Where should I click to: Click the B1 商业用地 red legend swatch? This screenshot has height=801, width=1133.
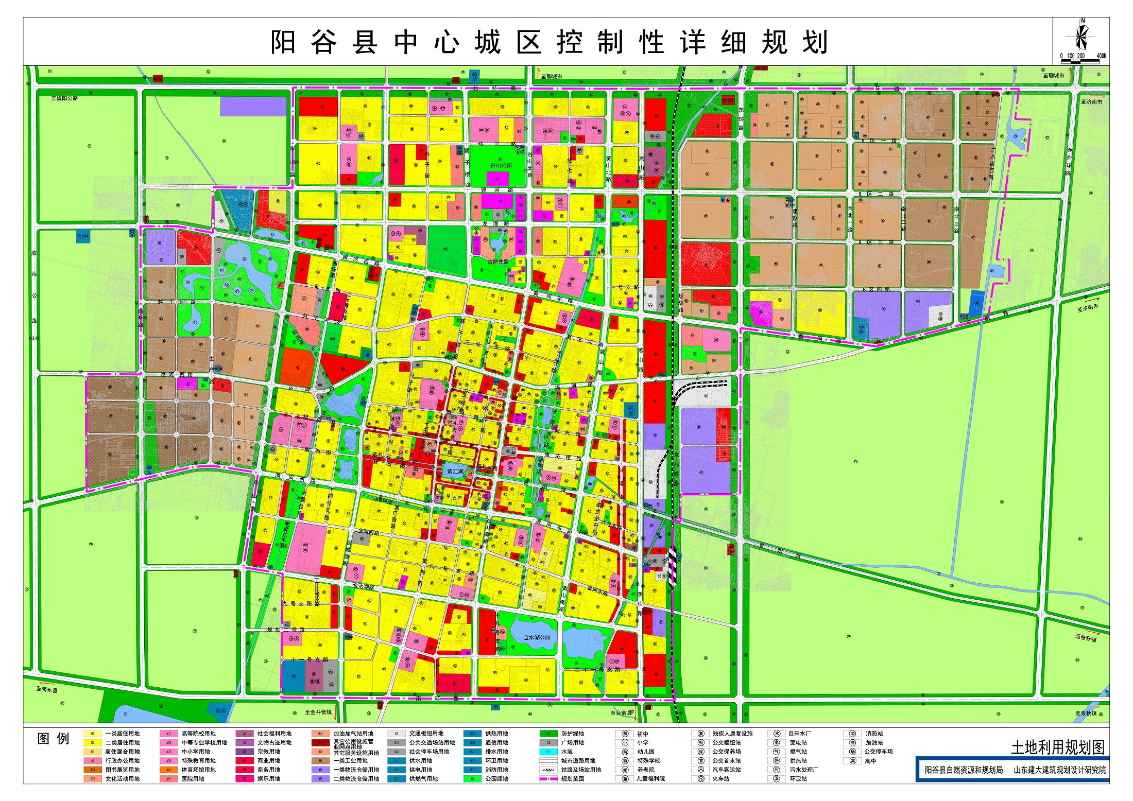coord(245,761)
